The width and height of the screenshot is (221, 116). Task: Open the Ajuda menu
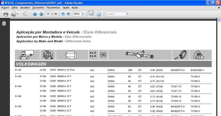coord(75,8)
